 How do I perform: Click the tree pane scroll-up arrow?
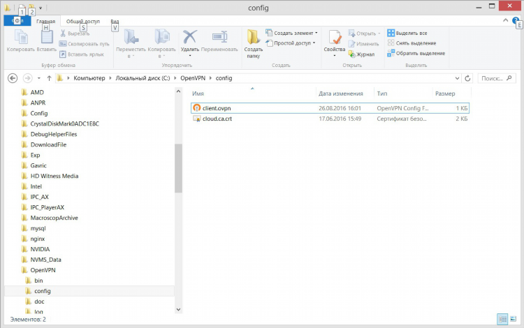[178, 91]
